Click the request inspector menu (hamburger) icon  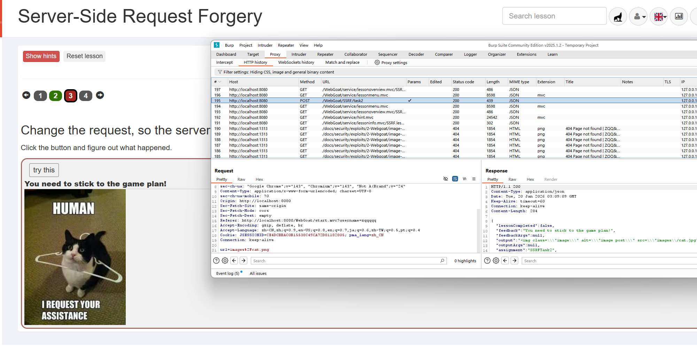tap(474, 179)
